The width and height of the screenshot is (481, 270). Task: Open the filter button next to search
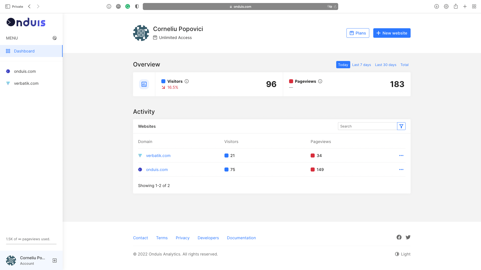401,126
